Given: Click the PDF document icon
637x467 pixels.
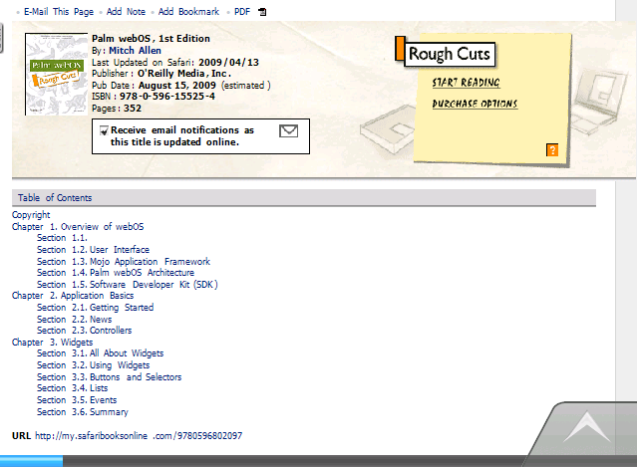Looking at the screenshot, I should 262,12.
